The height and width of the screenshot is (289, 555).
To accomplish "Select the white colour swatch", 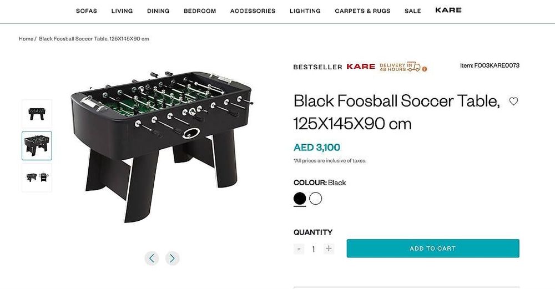I will coord(316,199).
